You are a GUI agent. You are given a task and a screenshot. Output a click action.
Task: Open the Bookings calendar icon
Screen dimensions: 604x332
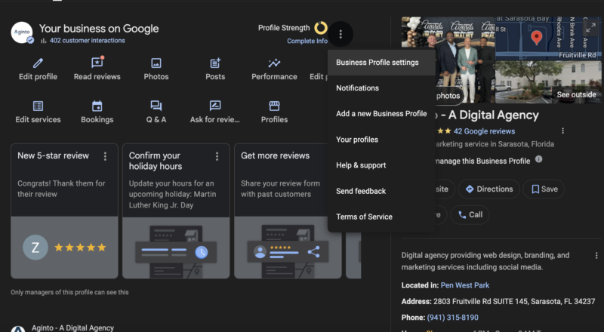(x=97, y=106)
